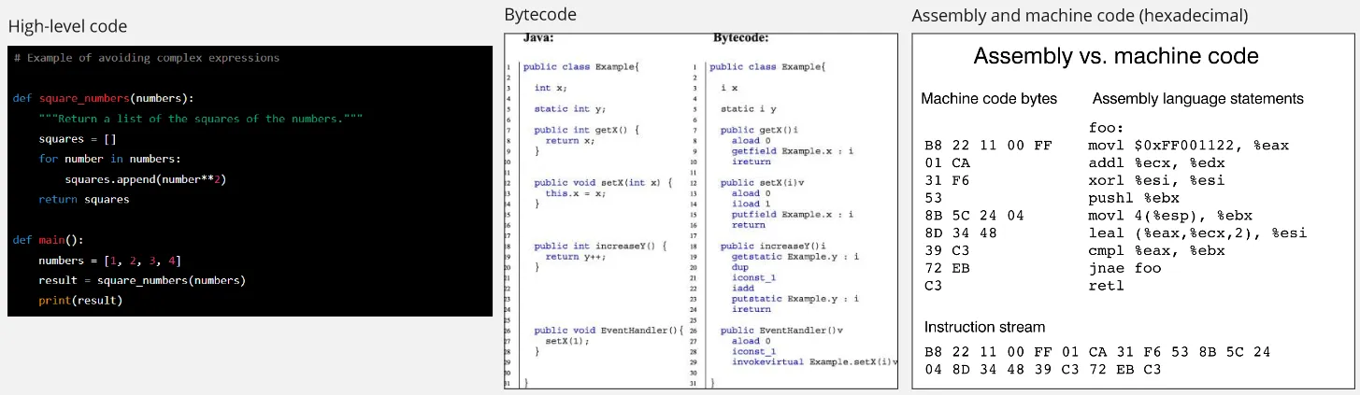This screenshot has height=395, width=1360.
Task: Click the statement "movl $0xFF001122, %eax"
Action: point(1188,146)
